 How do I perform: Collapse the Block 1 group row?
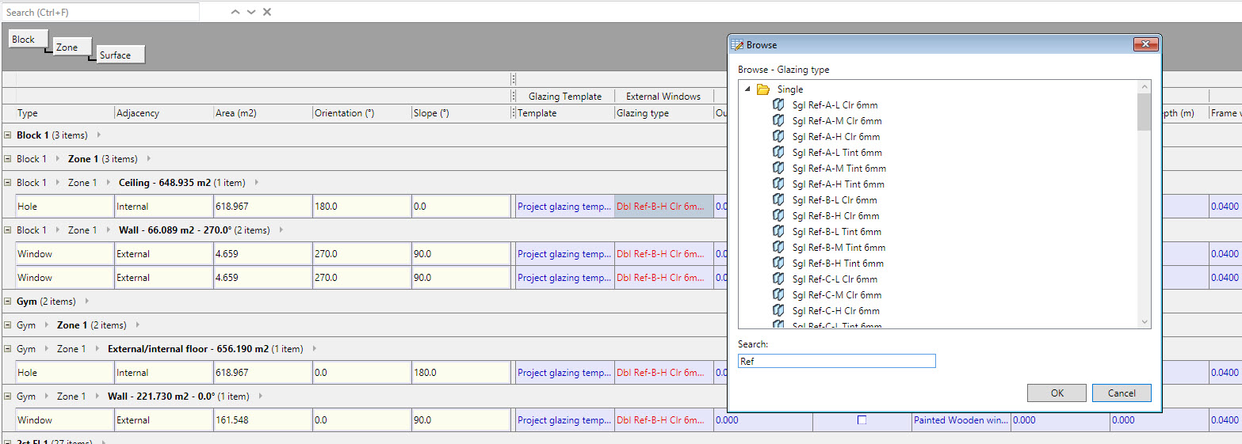[x=8, y=135]
